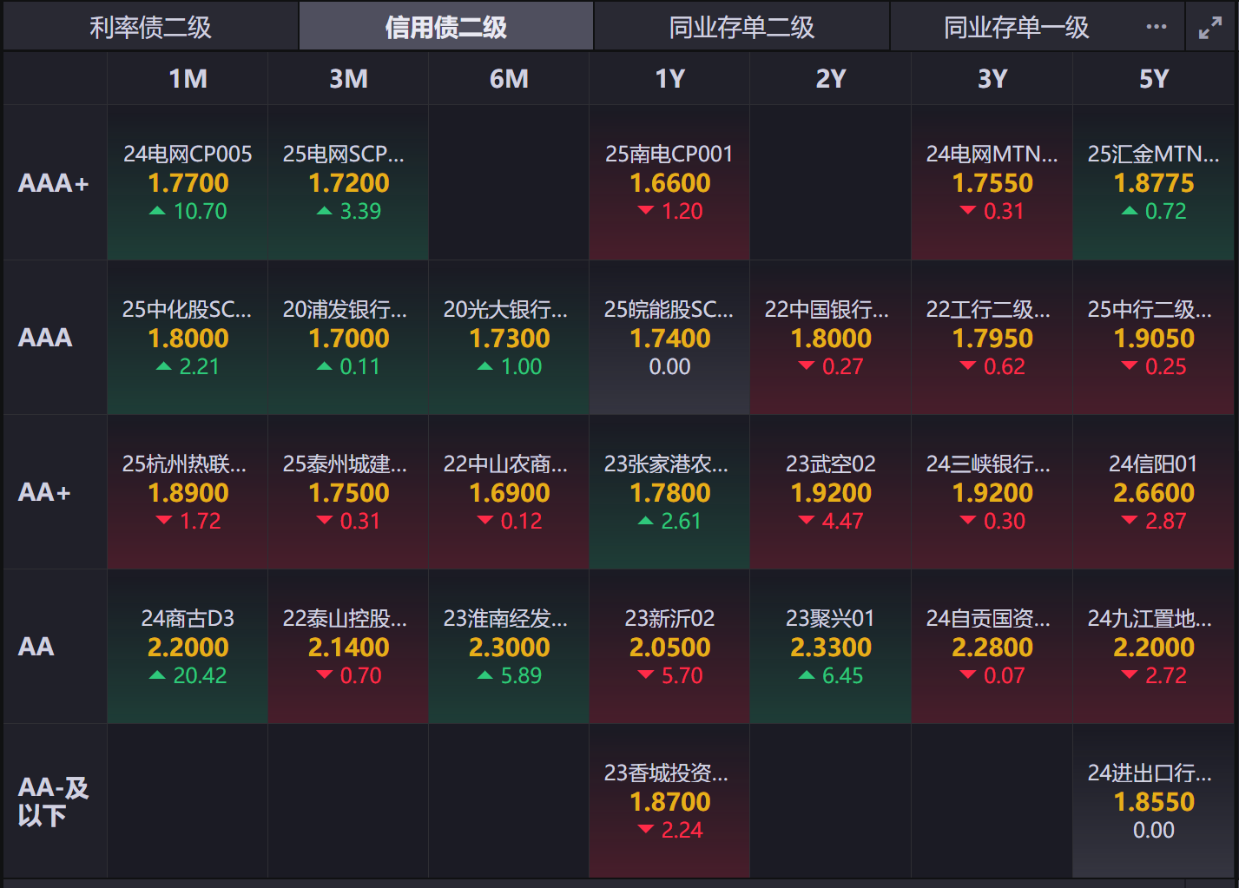The image size is (1239, 888).
Task: Click the 1Y column header
Action: (669, 79)
